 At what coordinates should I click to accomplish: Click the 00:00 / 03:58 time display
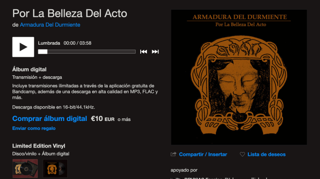[77, 43]
